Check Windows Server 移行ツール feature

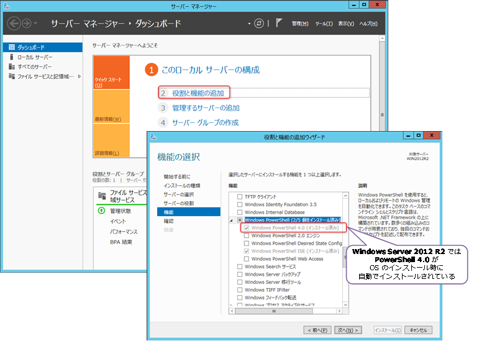(240, 282)
